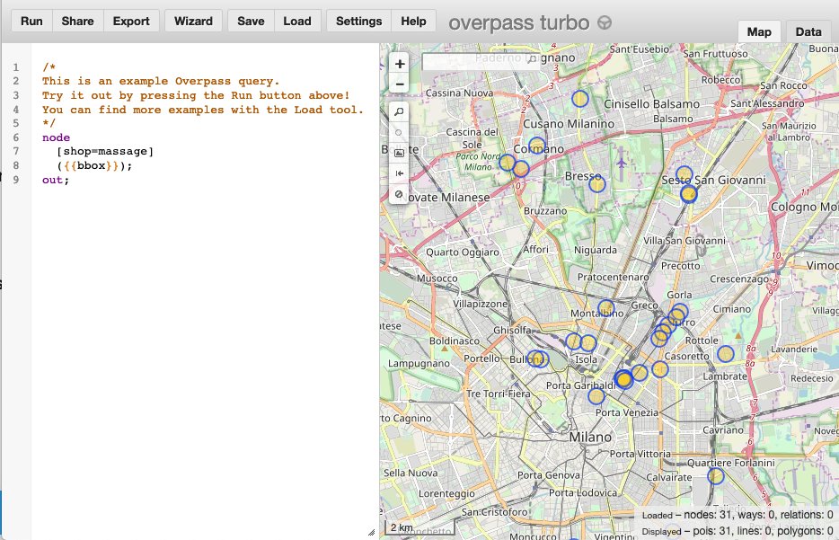Open Settings
This screenshot has width=839, height=540.
(359, 21)
